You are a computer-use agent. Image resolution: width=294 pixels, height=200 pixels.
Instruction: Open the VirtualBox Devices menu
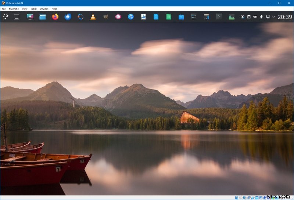(44, 9)
